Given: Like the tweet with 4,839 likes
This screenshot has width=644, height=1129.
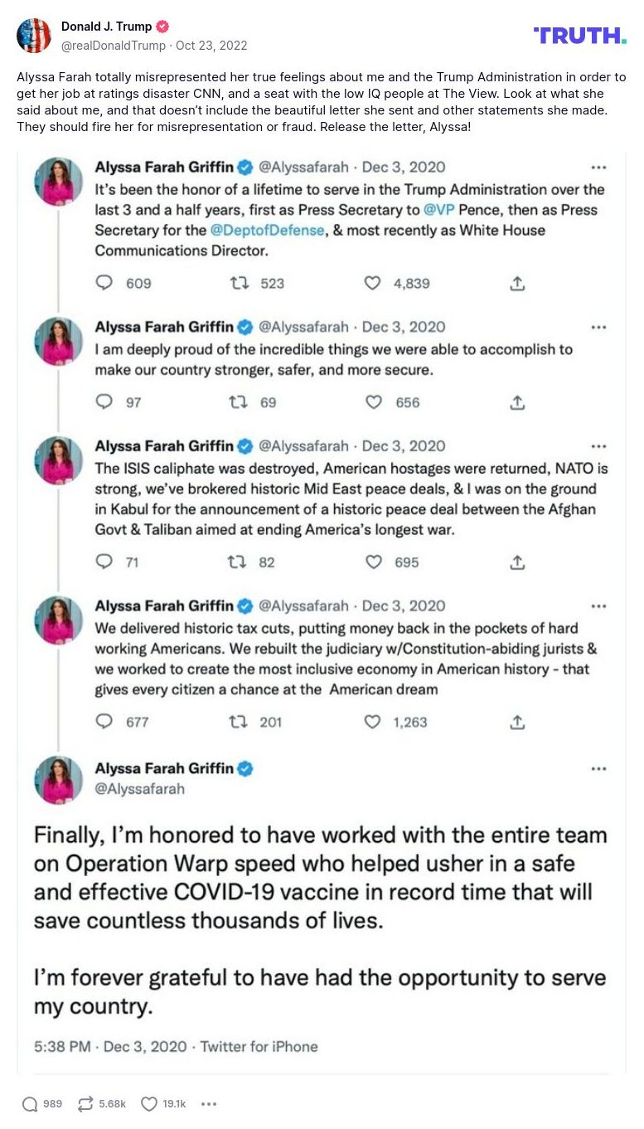Looking at the screenshot, I should (373, 283).
